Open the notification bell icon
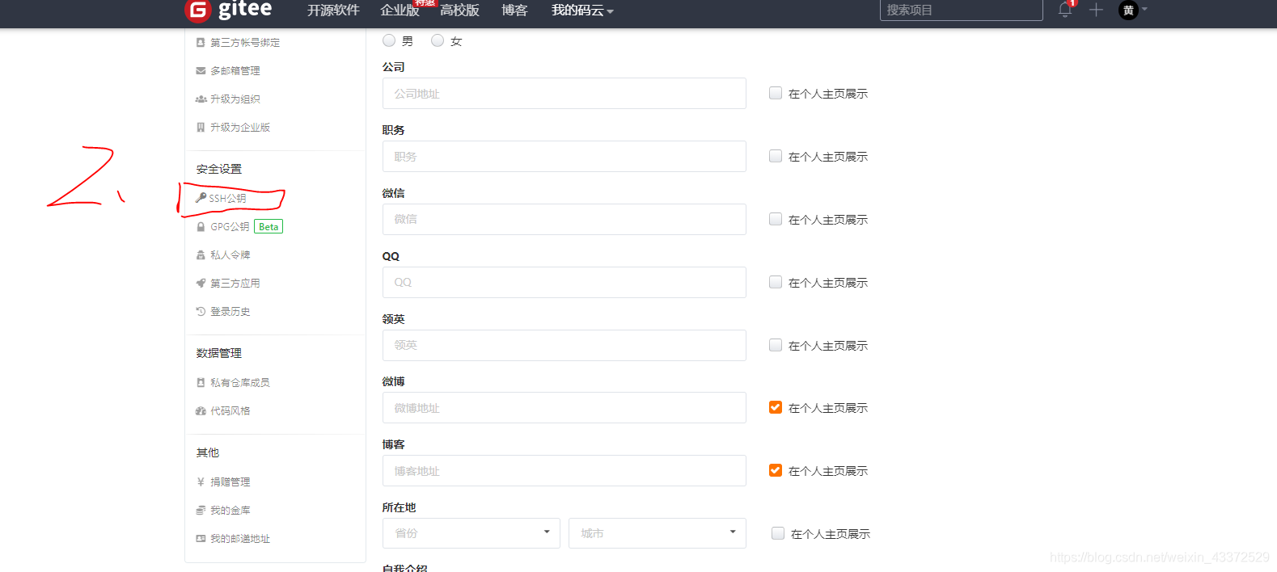This screenshot has height=572, width=1277. click(x=1065, y=10)
